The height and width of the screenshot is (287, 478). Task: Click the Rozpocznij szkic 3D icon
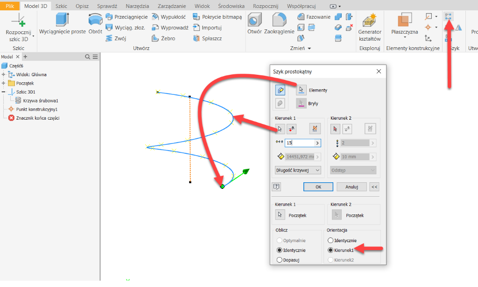(19, 21)
